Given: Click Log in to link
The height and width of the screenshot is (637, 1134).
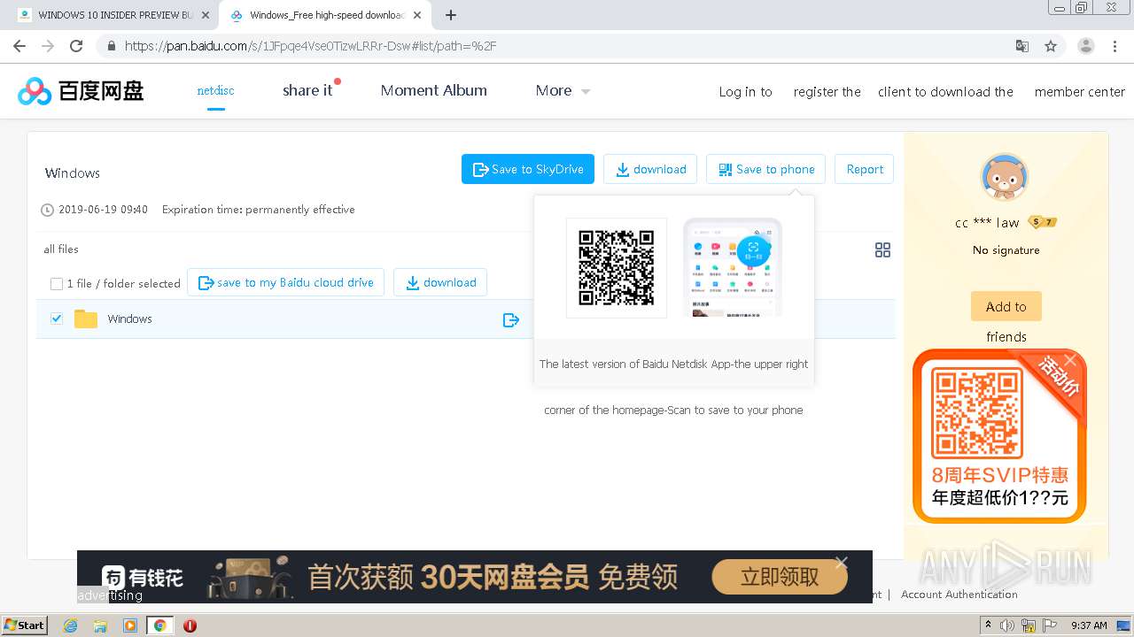Looking at the screenshot, I should 745,92.
